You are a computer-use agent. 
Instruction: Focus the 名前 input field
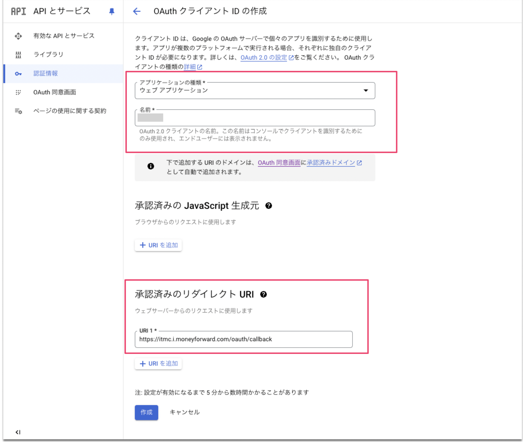click(255, 118)
